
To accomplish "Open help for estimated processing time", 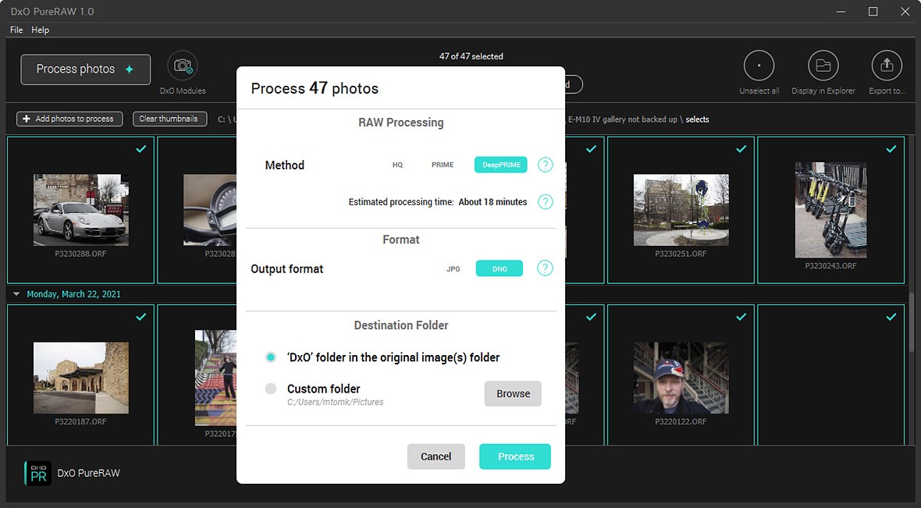I will 545,202.
